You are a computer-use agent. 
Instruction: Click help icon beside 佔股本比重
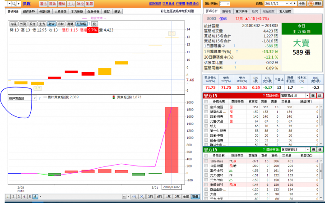(235, 62)
